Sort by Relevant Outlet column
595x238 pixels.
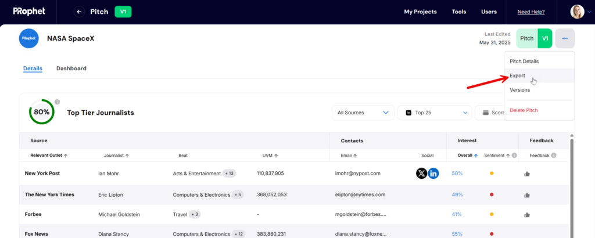click(49, 156)
